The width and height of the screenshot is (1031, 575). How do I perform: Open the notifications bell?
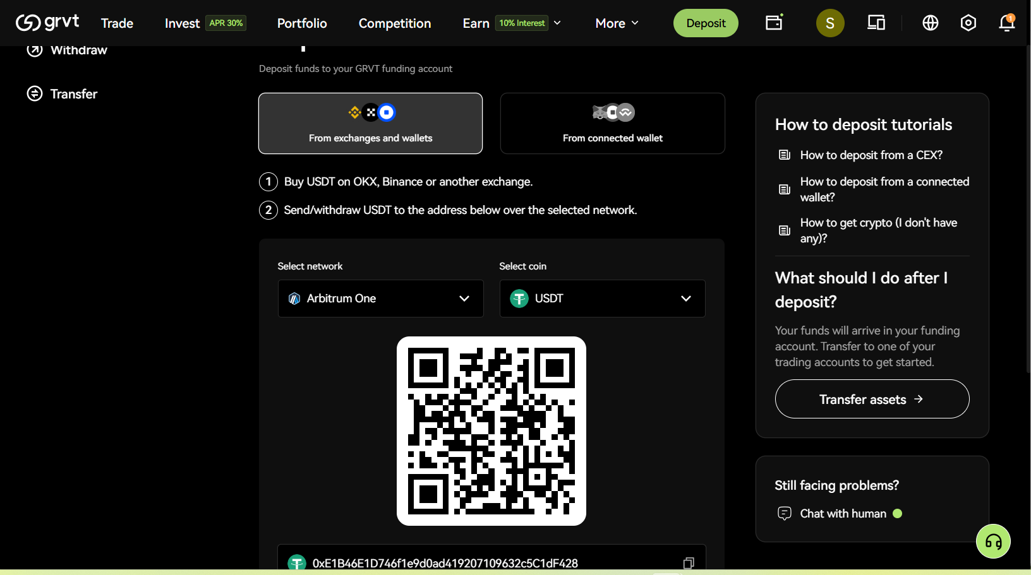pyautogui.click(x=1006, y=23)
